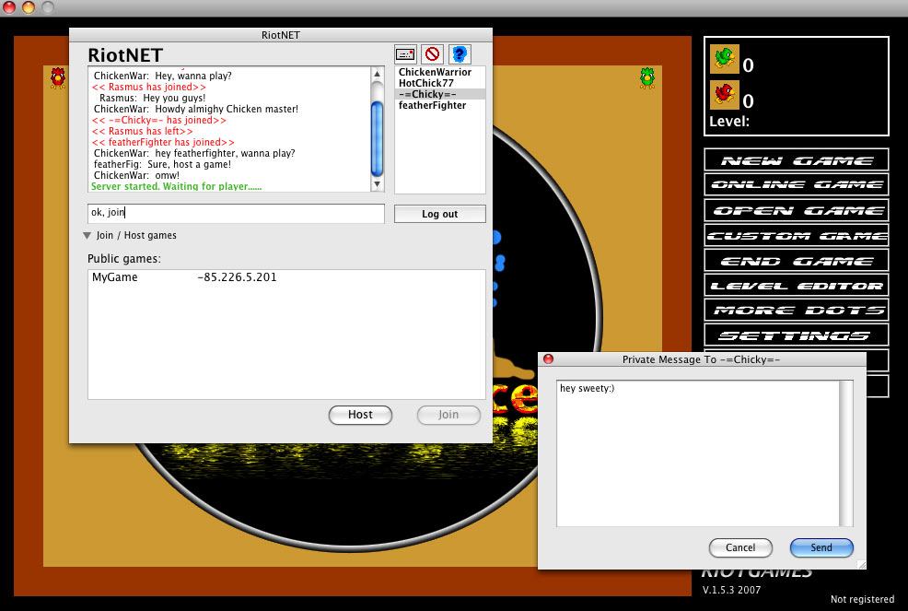Screen dimensions: 908x611
Task: Open the LEVEL EDITOR
Action: (797, 286)
